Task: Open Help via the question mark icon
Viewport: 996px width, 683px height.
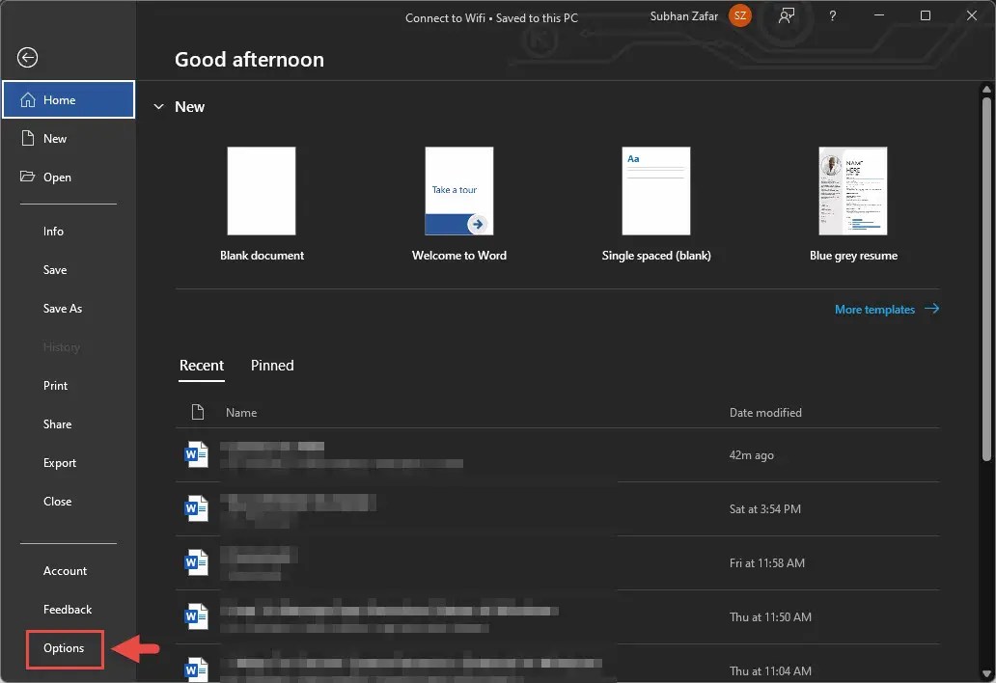Action: (832, 15)
